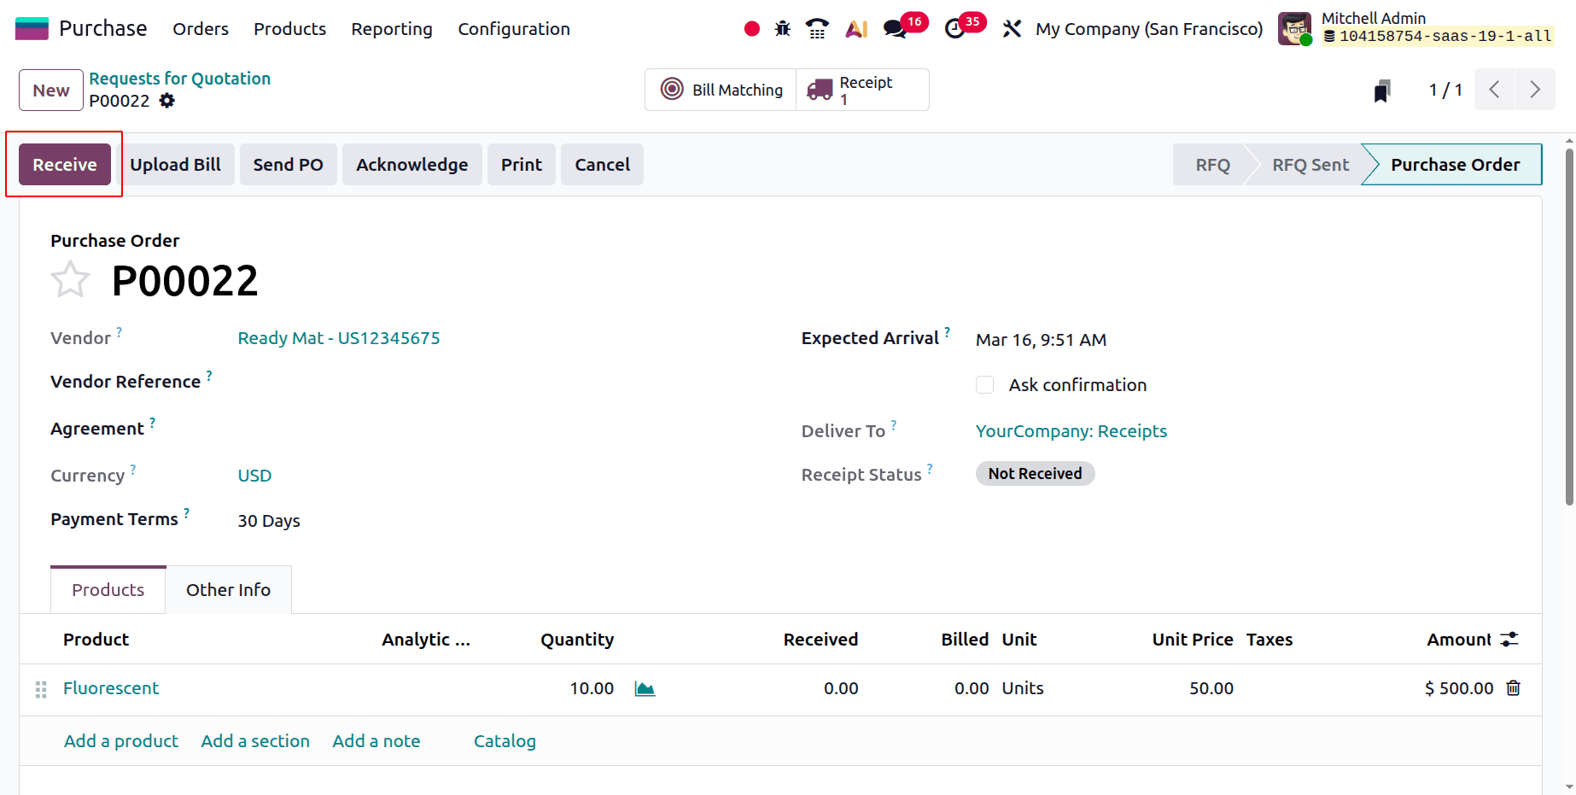
Task: Open the debug bug icon
Action: [x=782, y=28]
